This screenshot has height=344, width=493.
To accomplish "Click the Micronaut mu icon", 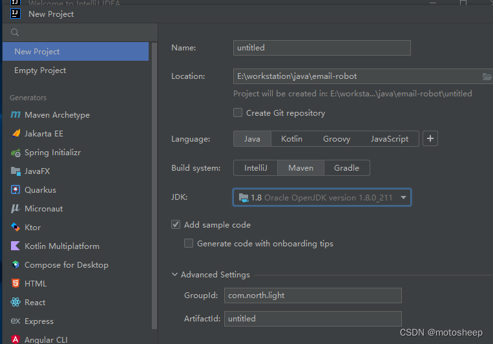I will [16, 208].
